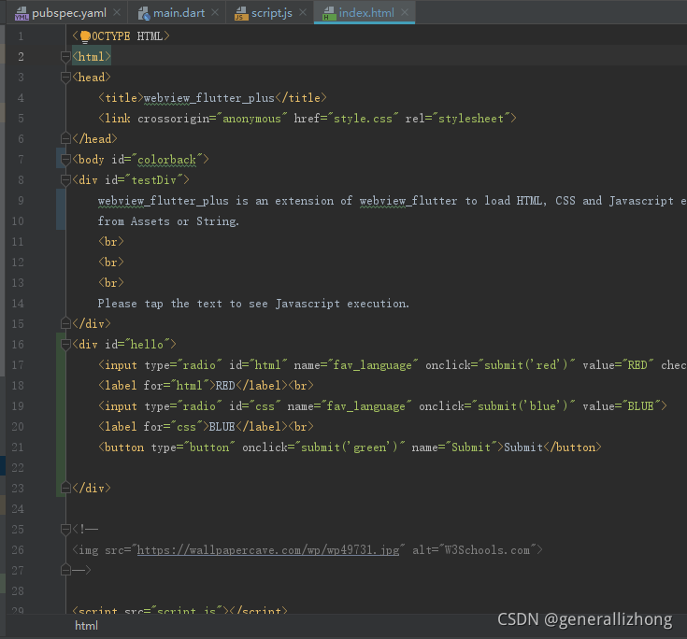Click the "hello" id value on line 16
This screenshot has width=687, height=639.
click(x=148, y=344)
